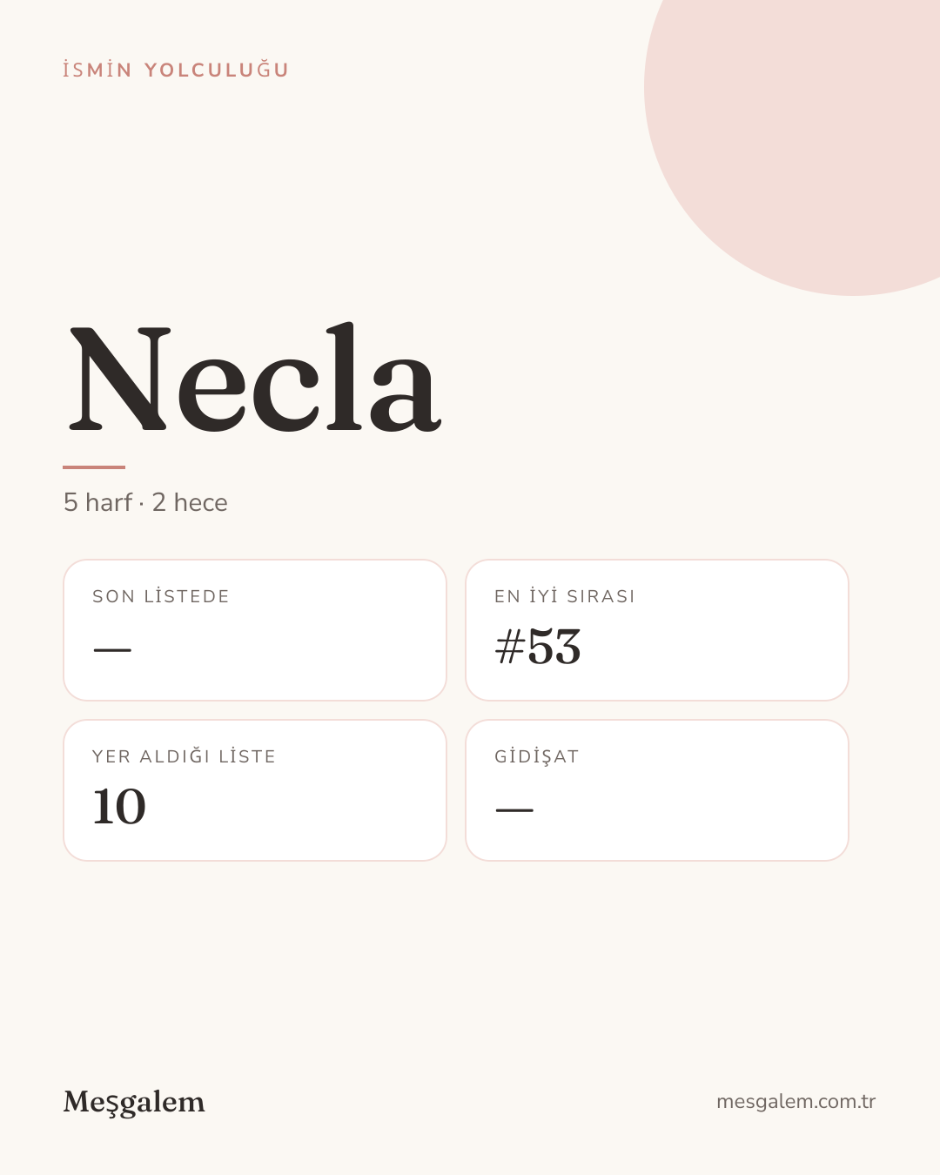Click the word YOLCULUĞU in header
Image resolution: width=940 pixels, height=1175 pixels.
(x=217, y=70)
